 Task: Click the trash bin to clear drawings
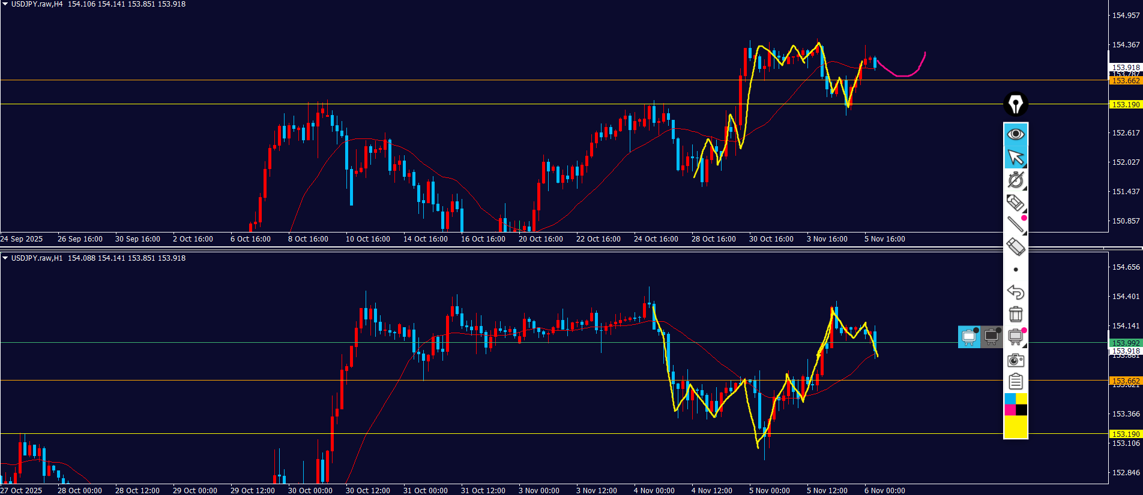1015,314
